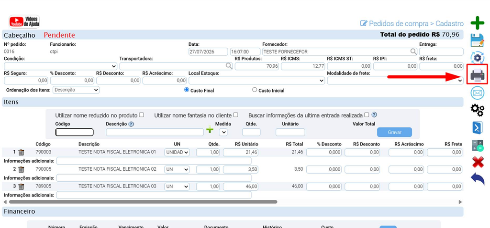The image size is (490, 228).
Task: Click the Data field 27/07/2026
Action: coord(208,52)
